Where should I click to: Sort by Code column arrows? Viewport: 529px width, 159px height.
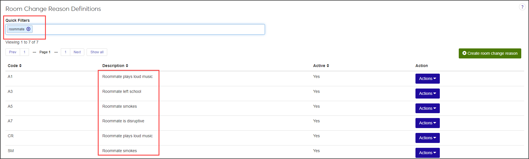tap(20, 66)
